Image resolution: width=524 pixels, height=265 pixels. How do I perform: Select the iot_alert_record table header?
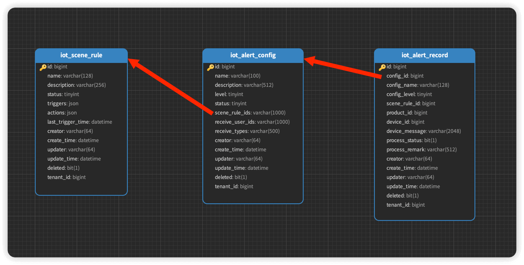click(x=425, y=55)
